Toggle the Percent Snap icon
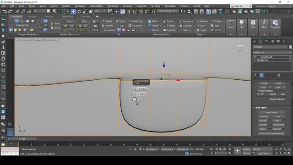This screenshot has height=165, width=293. pos(141,11)
